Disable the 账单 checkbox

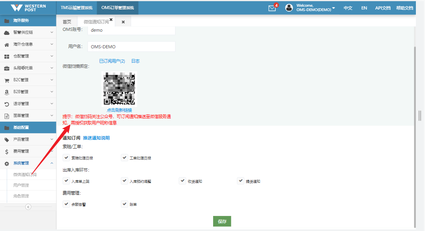coord(124,204)
